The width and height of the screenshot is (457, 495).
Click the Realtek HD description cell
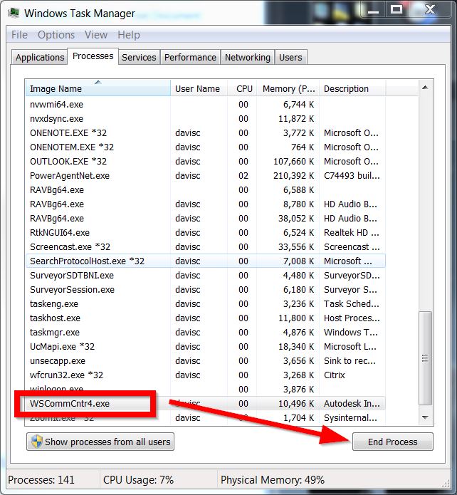[x=352, y=233]
